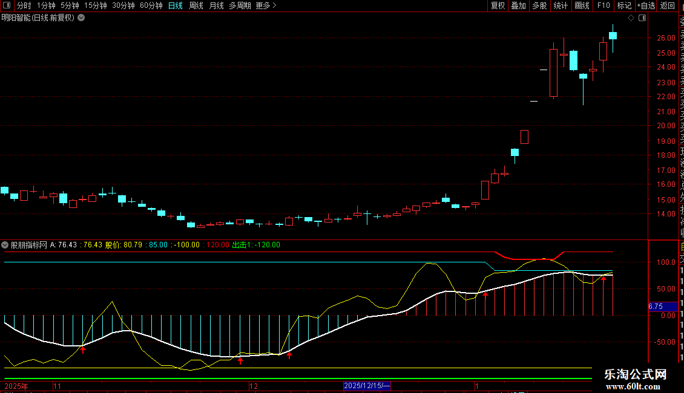Click the 14.00 price axis label
The image size is (684, 393).
(666, 214)
